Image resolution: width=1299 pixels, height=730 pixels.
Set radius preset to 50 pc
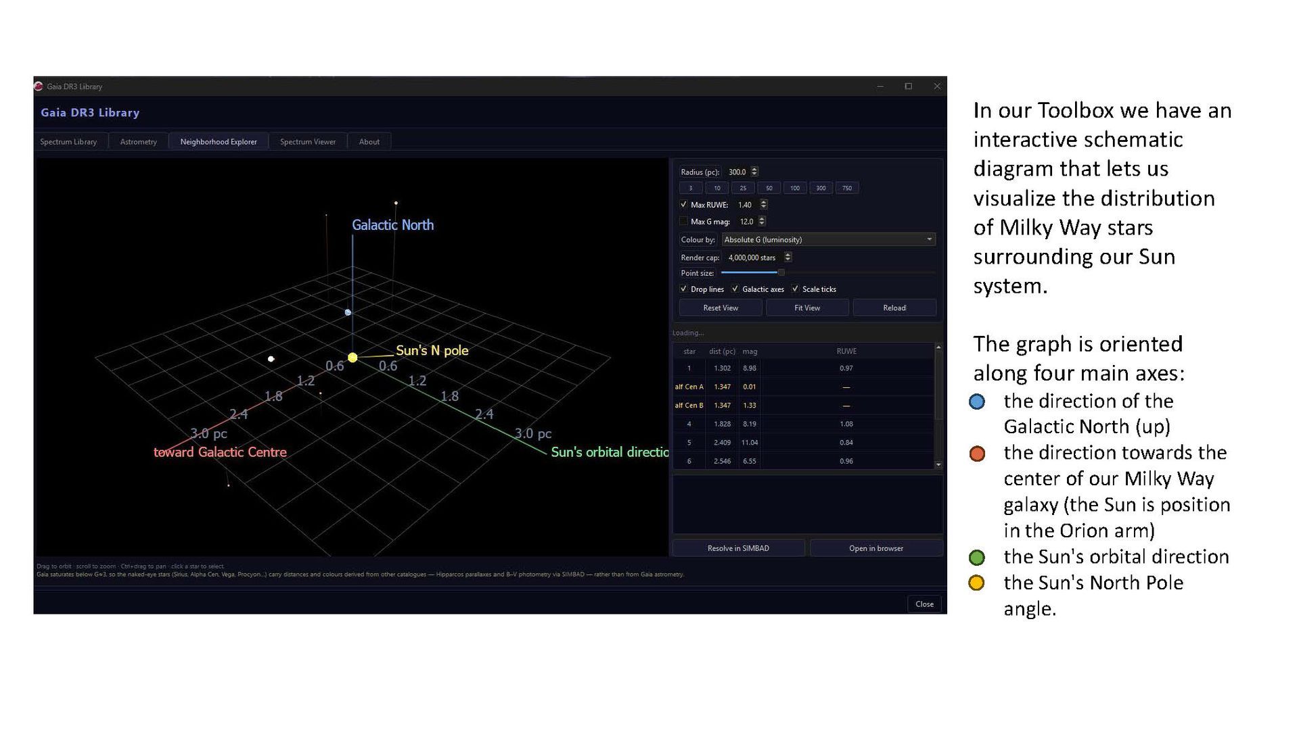pyautogui.click(x=769, y=188)
